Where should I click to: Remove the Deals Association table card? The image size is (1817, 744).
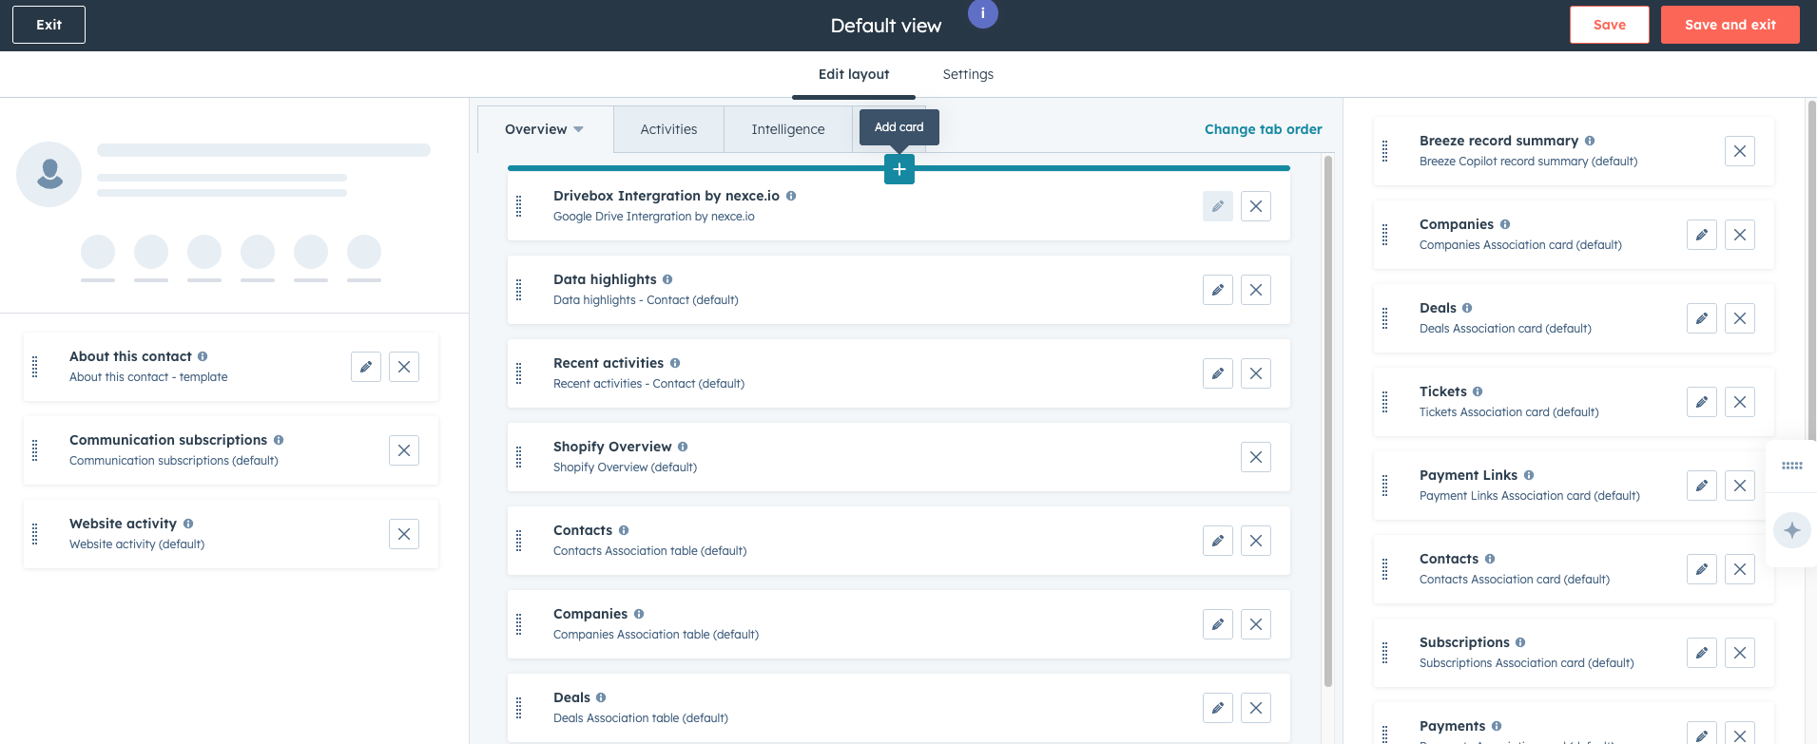click(1255, 708)
